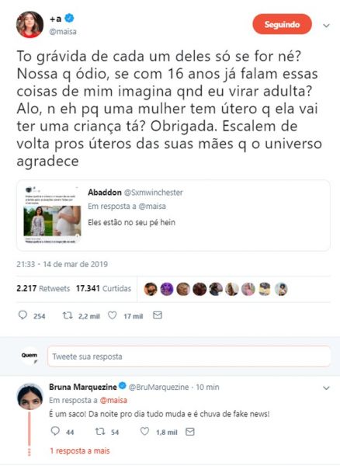Click the 'Tweete sua resposta' field
This screenshot has height=466, width=340.
189,356
